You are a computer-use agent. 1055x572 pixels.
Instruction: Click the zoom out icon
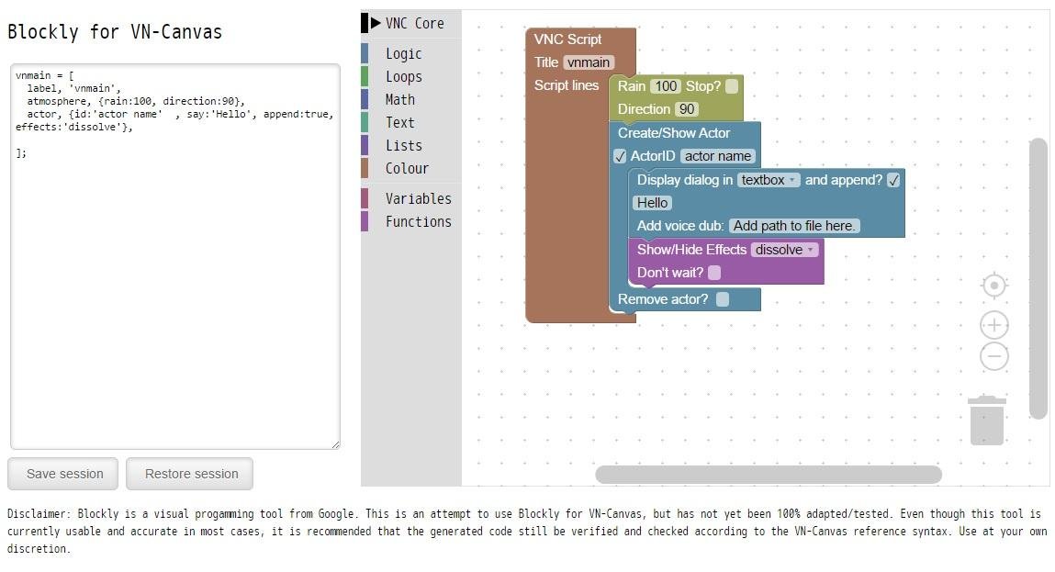pyautogui.click(x=994, y=356)
